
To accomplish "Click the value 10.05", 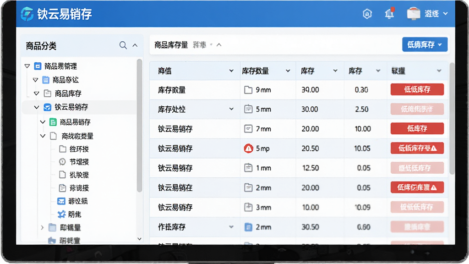I will [362, 148].
